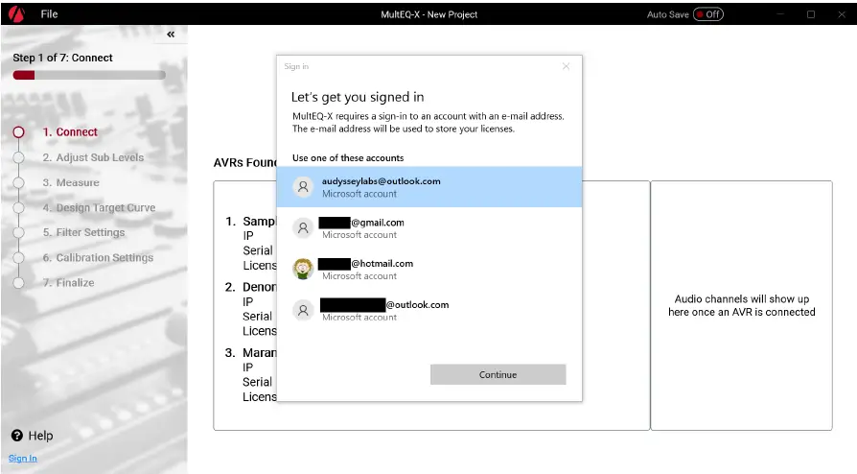Click the 'AVRs Found' heading
857x474 pixels.
click(x=244, y=162)
